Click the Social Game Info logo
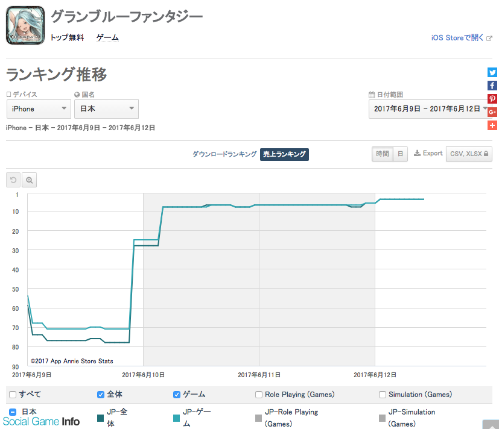499x429 pixels. [x=42, y=421]
